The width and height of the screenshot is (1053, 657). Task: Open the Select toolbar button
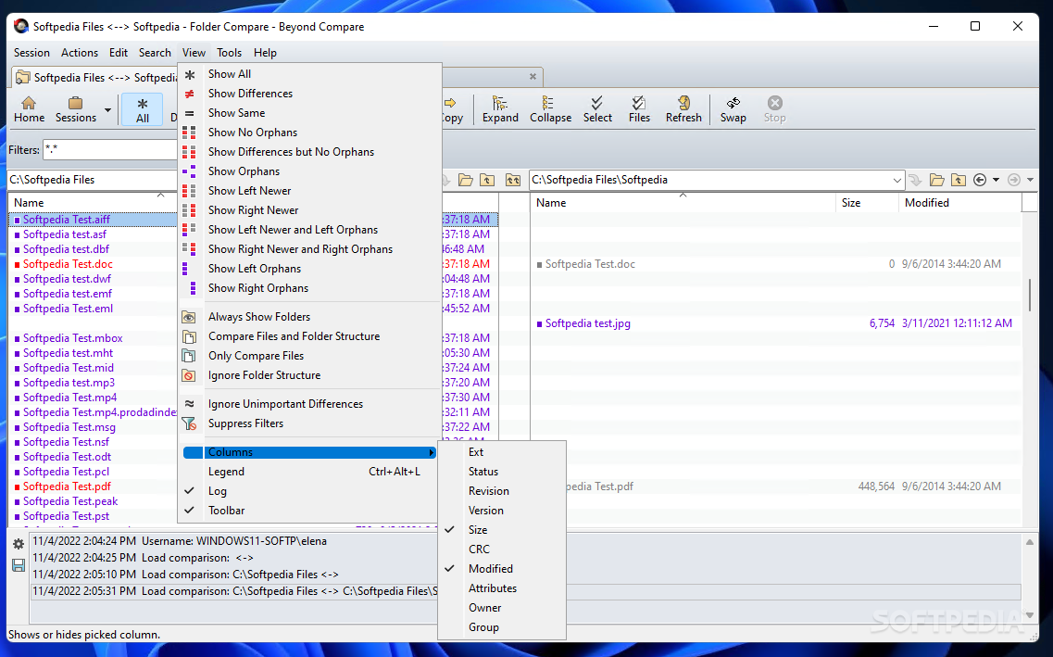597,109
